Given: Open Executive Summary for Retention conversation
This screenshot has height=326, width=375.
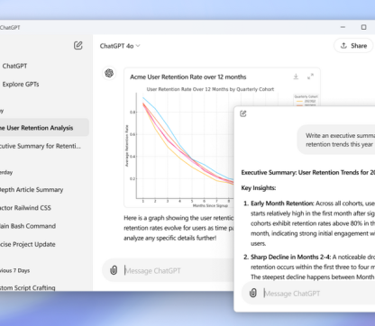Looking at the screenshot, I should click(41, 146).
